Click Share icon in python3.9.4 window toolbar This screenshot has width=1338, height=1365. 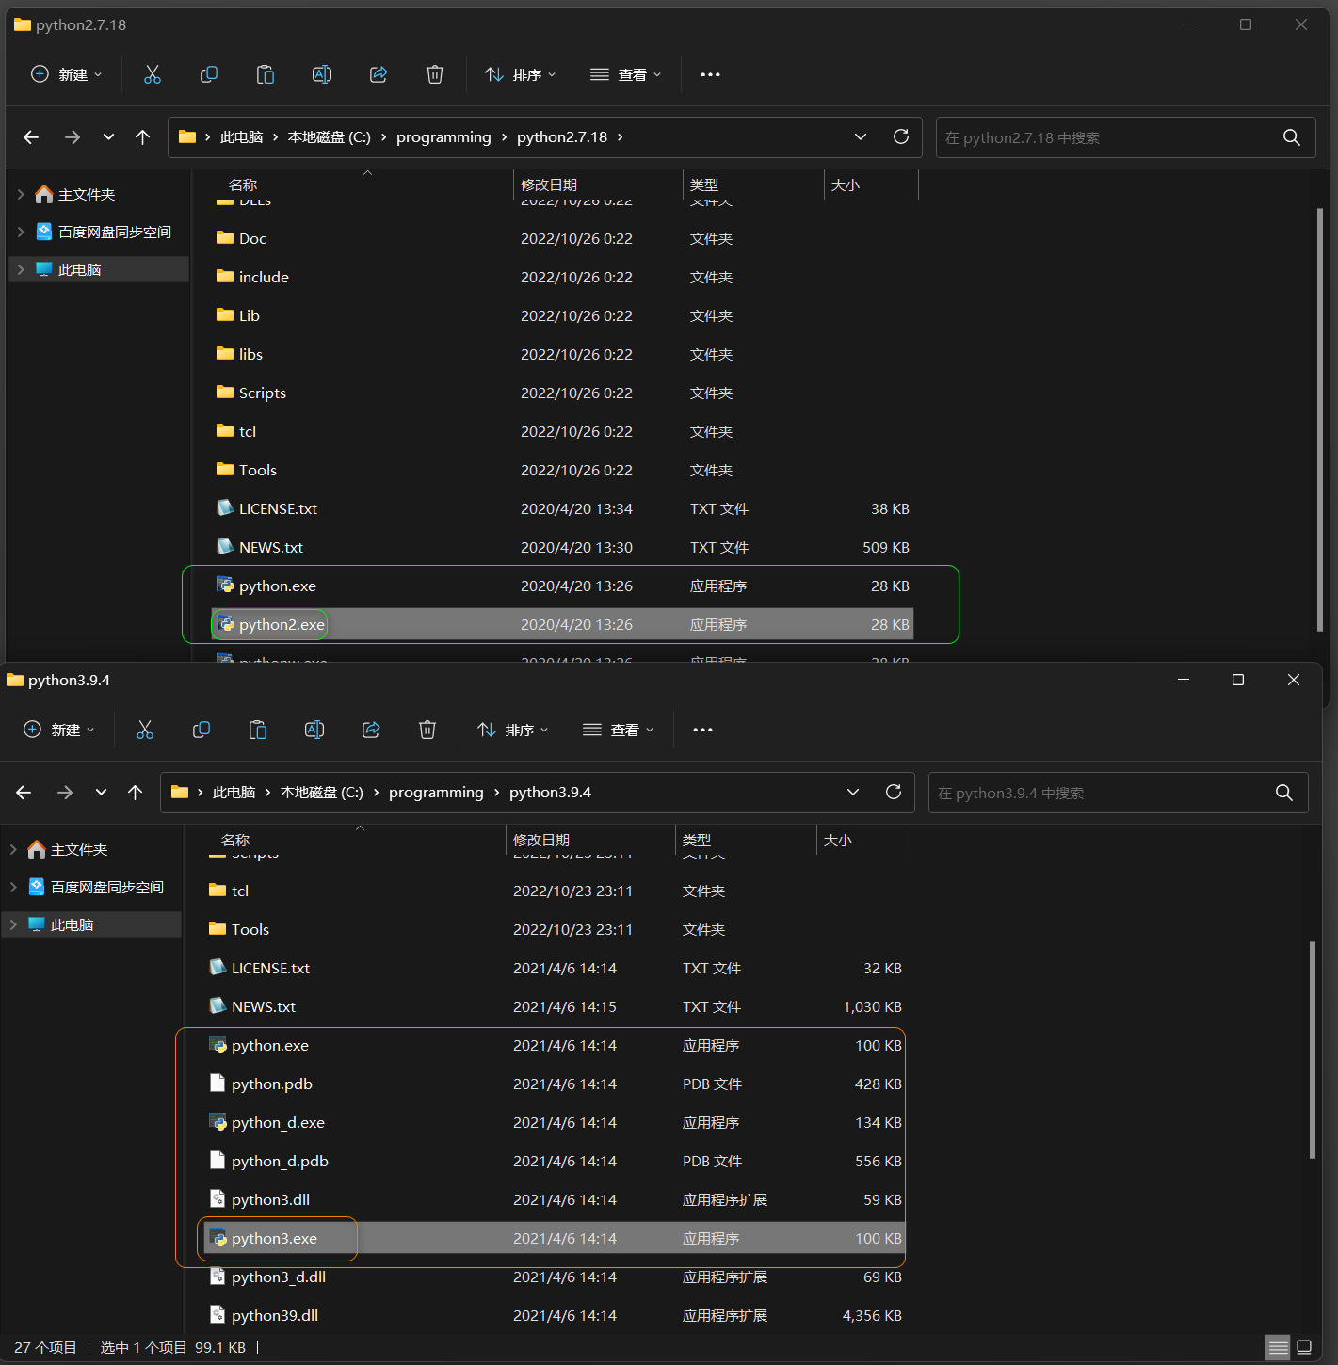(371, 730)
